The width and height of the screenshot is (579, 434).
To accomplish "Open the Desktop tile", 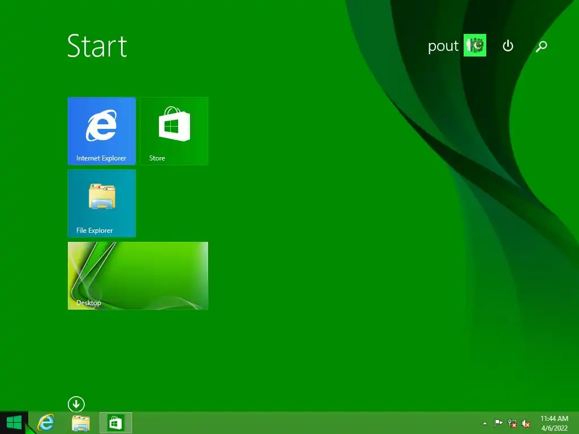I will click(x=138, y=275).
